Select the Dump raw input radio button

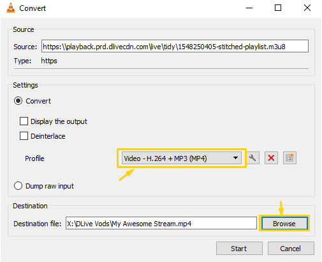(18, 186)
